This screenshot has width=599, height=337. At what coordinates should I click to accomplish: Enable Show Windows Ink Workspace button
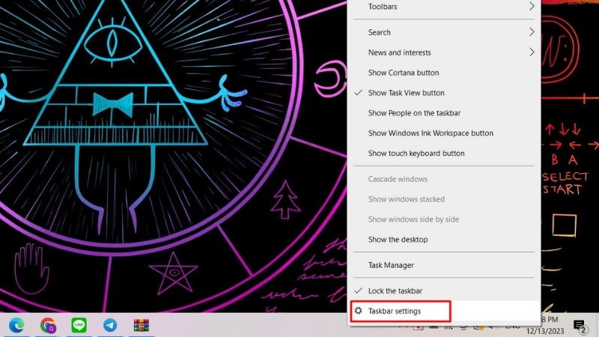444,133
